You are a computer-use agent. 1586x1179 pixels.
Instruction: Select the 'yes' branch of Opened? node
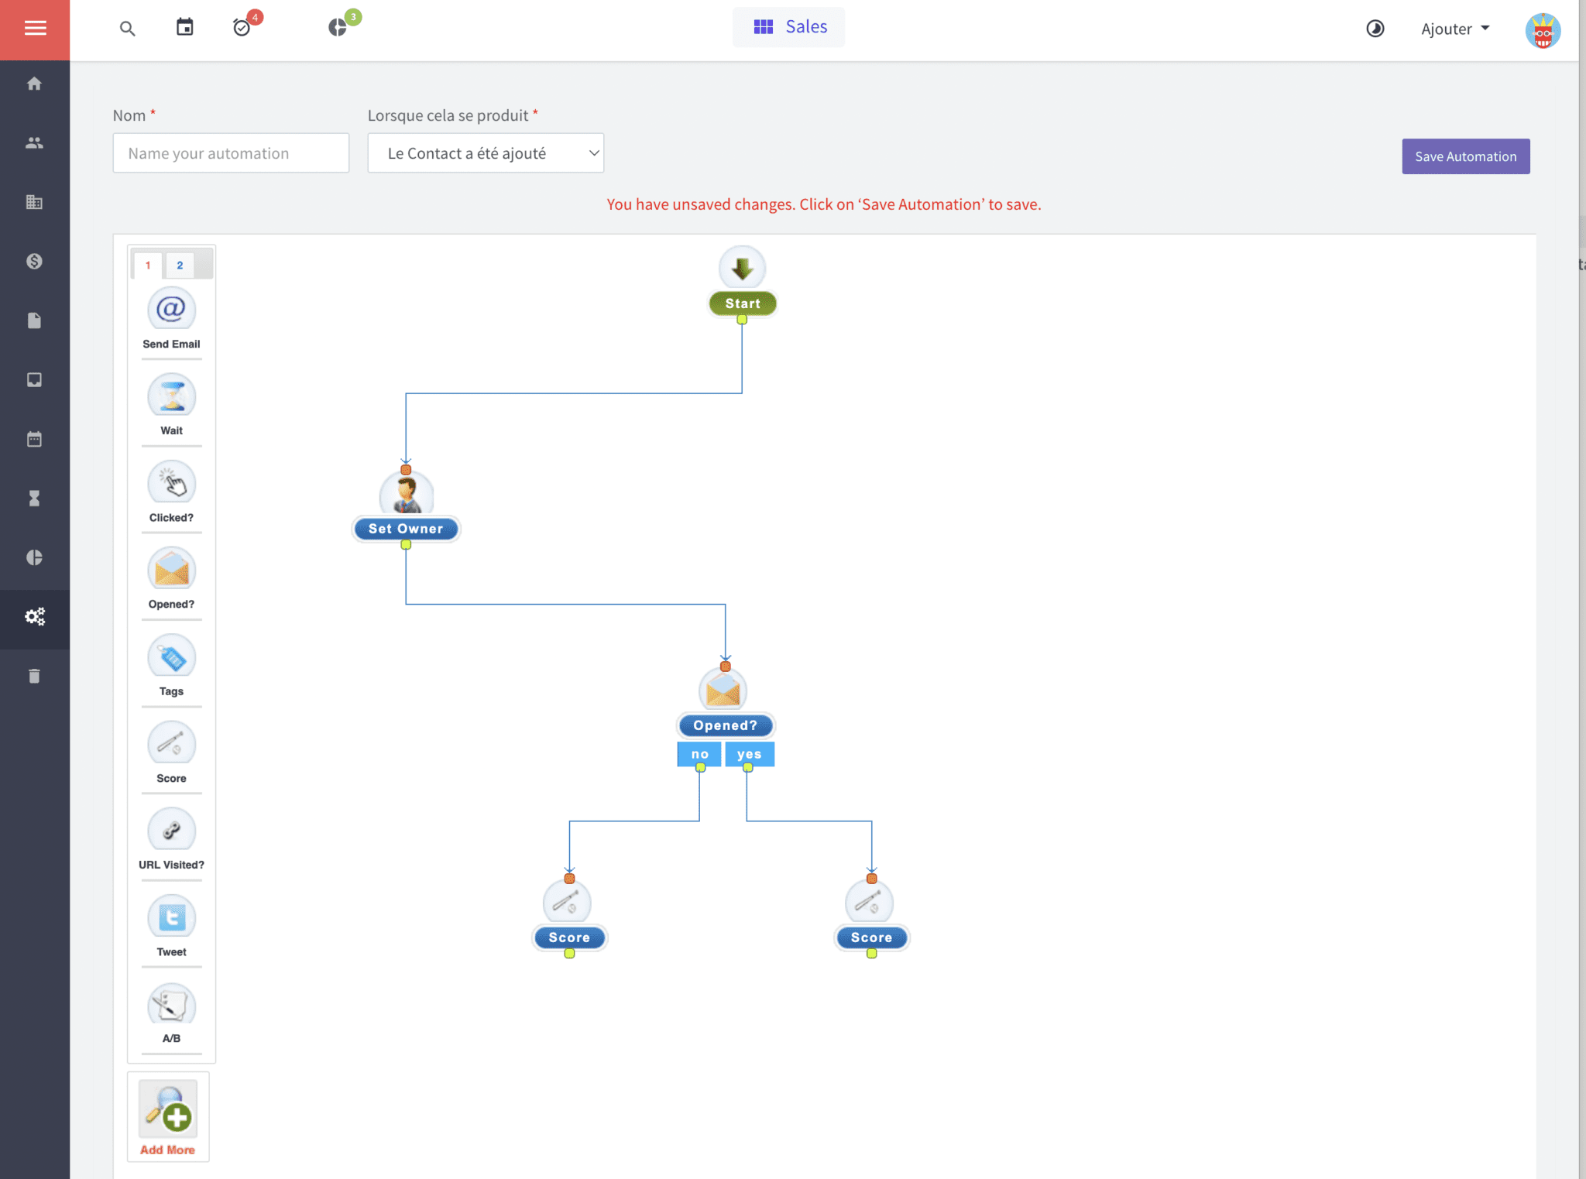tap(749, 753)
